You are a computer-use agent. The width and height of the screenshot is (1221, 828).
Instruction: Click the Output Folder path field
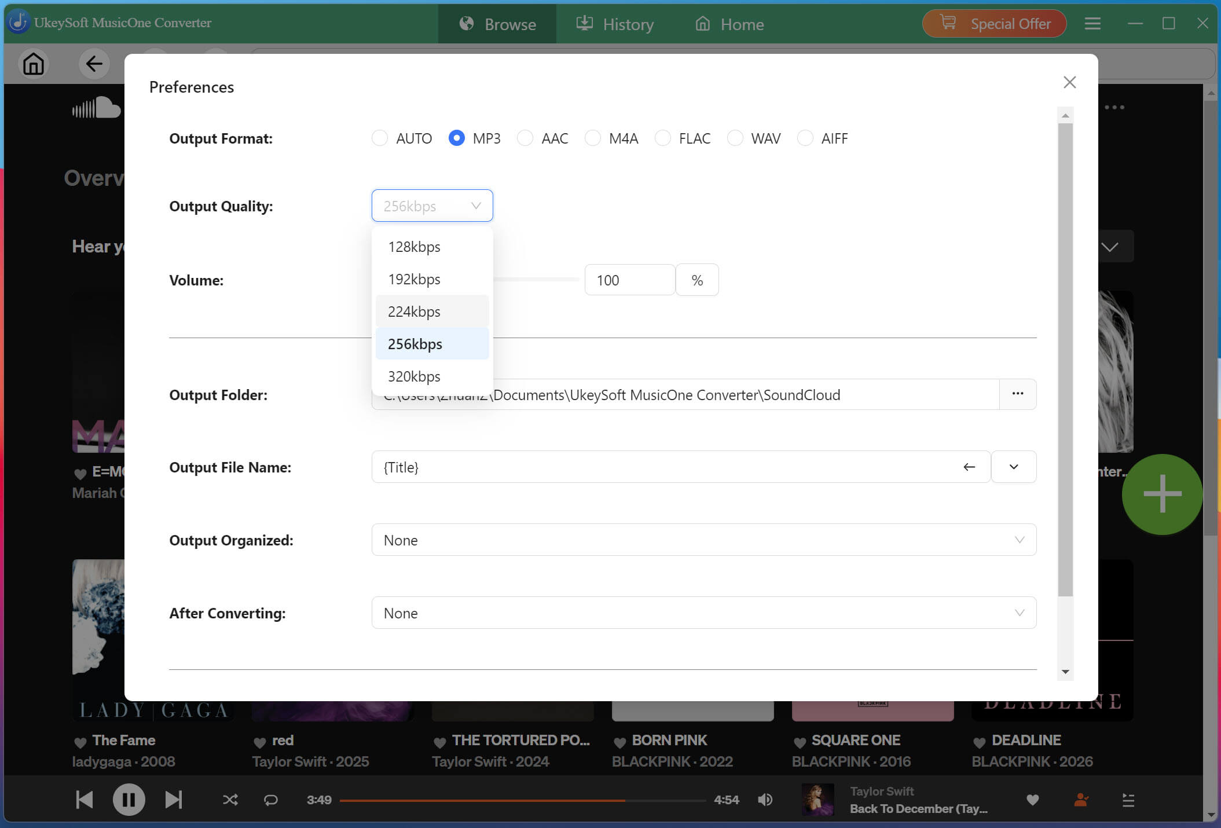click(685, 394)
